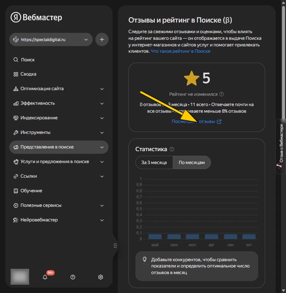This screenshot has width=286, height=293.
Task: Click the gold star rating icon
Action: pos(192,78)
